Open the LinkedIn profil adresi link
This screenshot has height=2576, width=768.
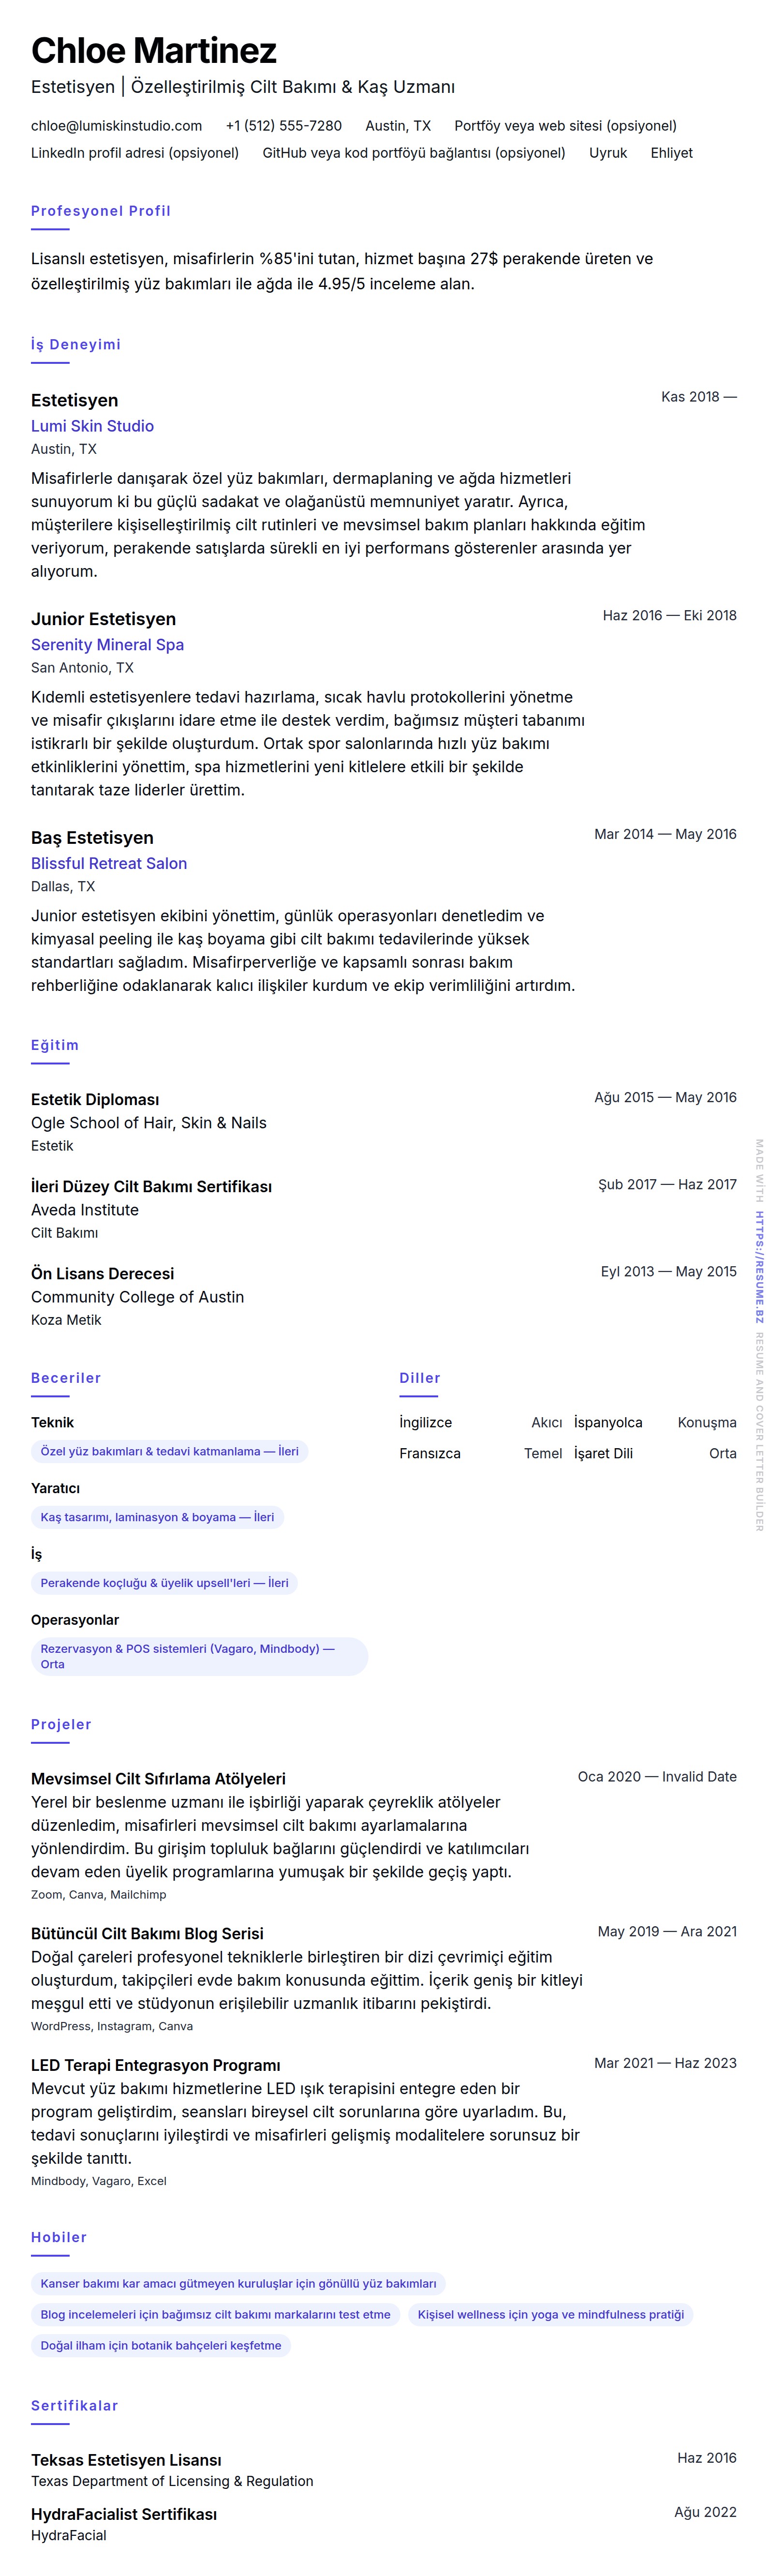tap(135, 153)
